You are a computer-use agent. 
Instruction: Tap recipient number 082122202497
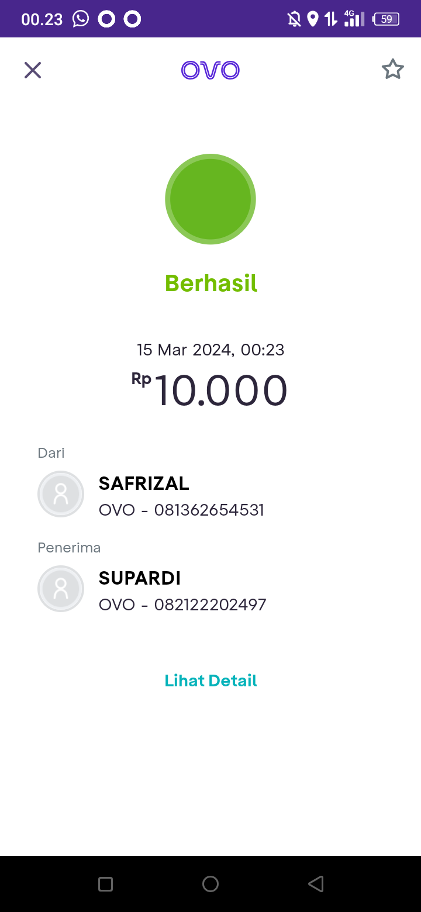pos(210,604)
